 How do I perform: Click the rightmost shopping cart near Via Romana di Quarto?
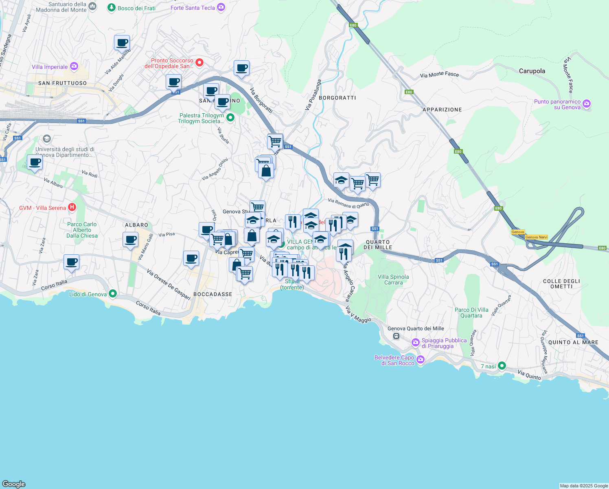click(373, 180)
